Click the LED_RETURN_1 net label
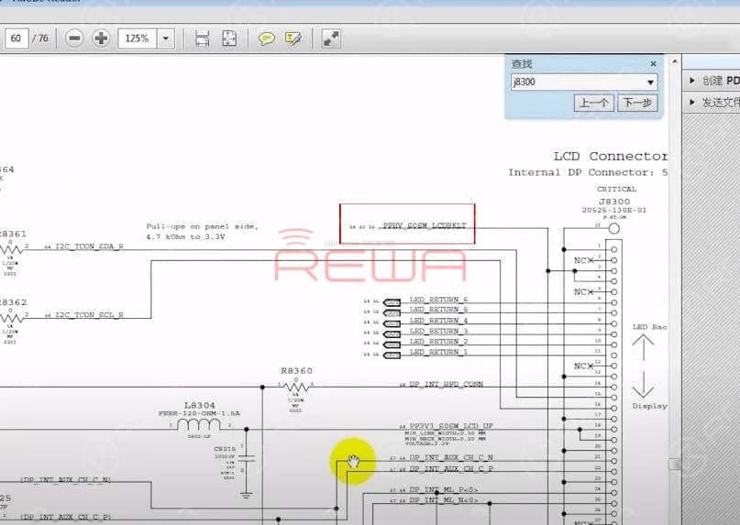Screen dimensions: 740x525 coord(439,352)
